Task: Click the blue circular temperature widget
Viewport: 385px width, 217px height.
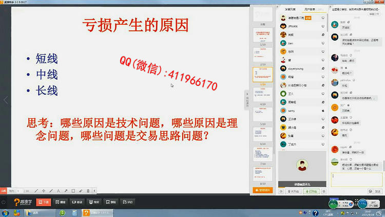Action: pyautogui.click(x=362, y=204)
